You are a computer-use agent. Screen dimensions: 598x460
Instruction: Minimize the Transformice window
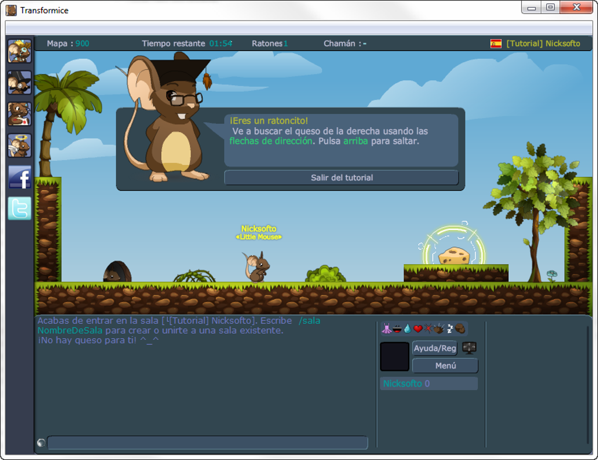532,8
